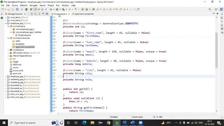
Task: Open the Package Explorer view menu
Action: [x=40, y=14]
